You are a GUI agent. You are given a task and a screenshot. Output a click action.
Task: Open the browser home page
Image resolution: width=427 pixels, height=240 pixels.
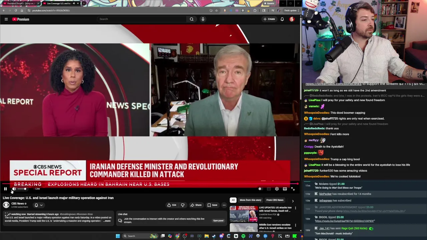coord(22,10)
